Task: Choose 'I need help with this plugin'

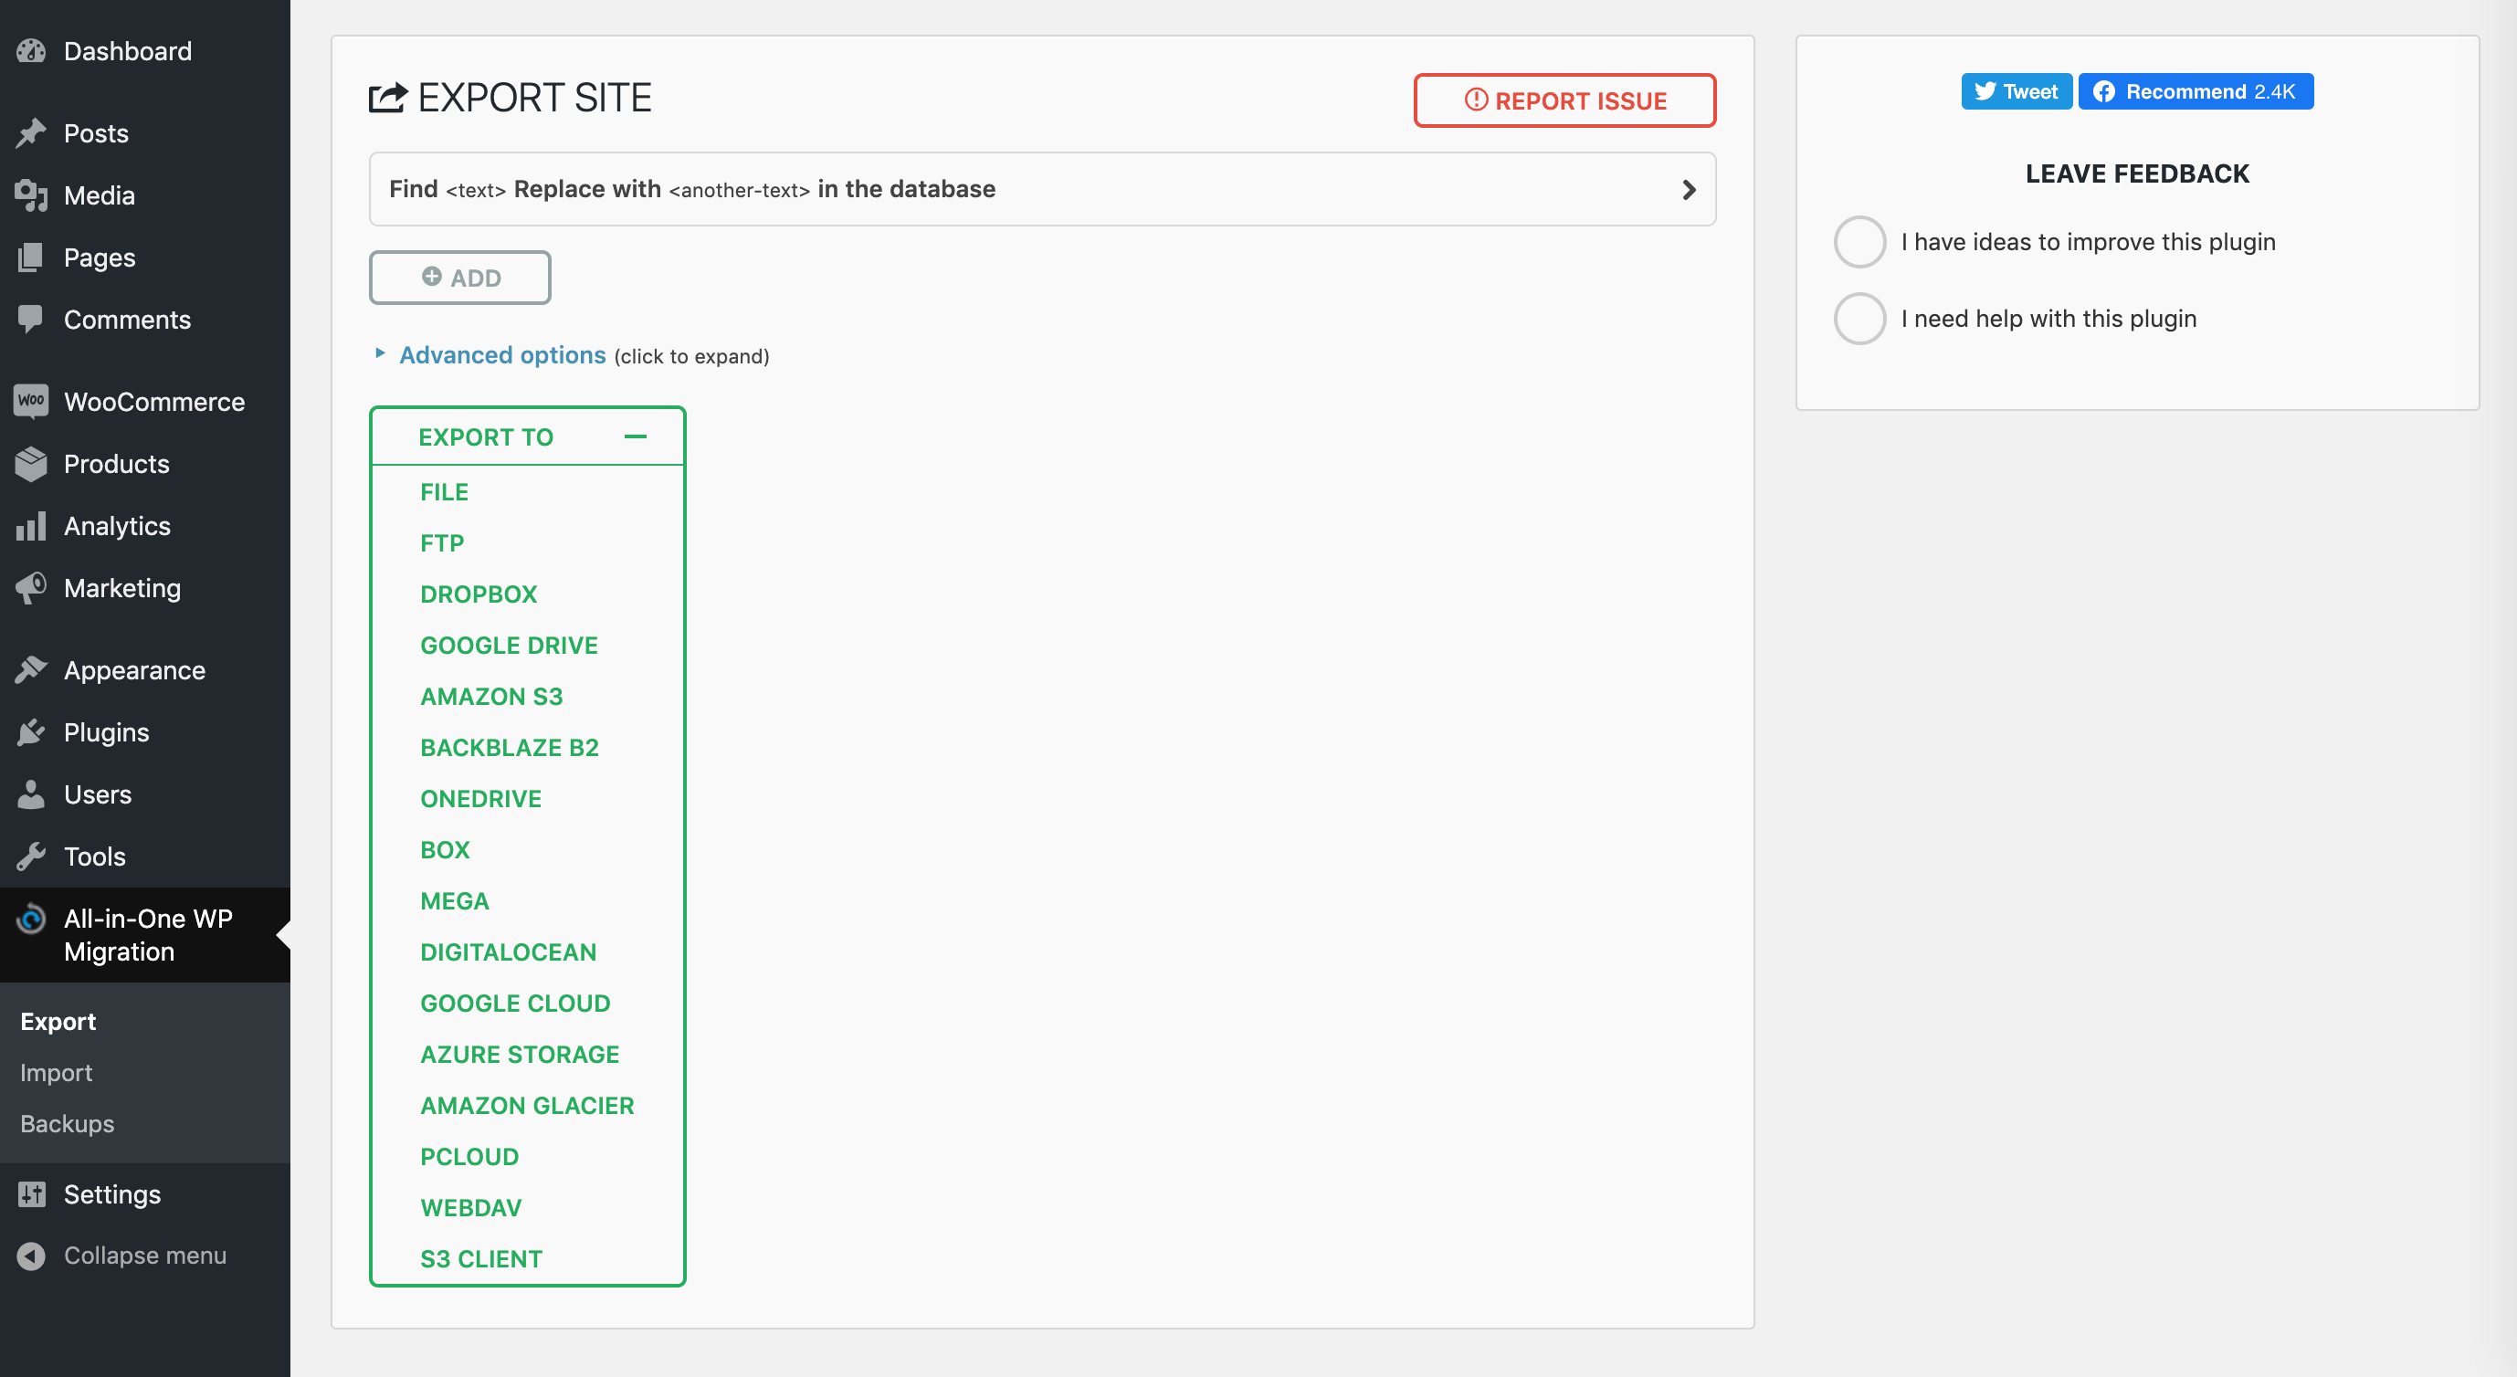Action: (x=1859, y=318)
